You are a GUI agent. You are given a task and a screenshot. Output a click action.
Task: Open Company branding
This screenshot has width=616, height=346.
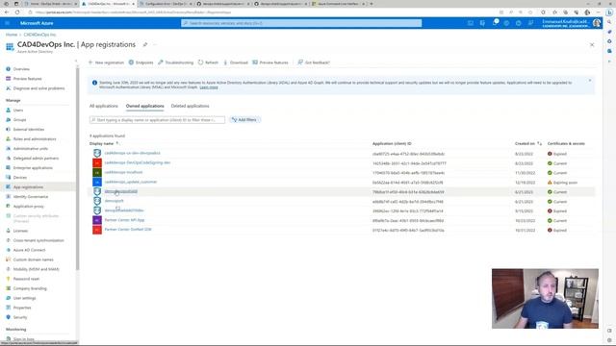pyautogui.click(x=30, y=288)
